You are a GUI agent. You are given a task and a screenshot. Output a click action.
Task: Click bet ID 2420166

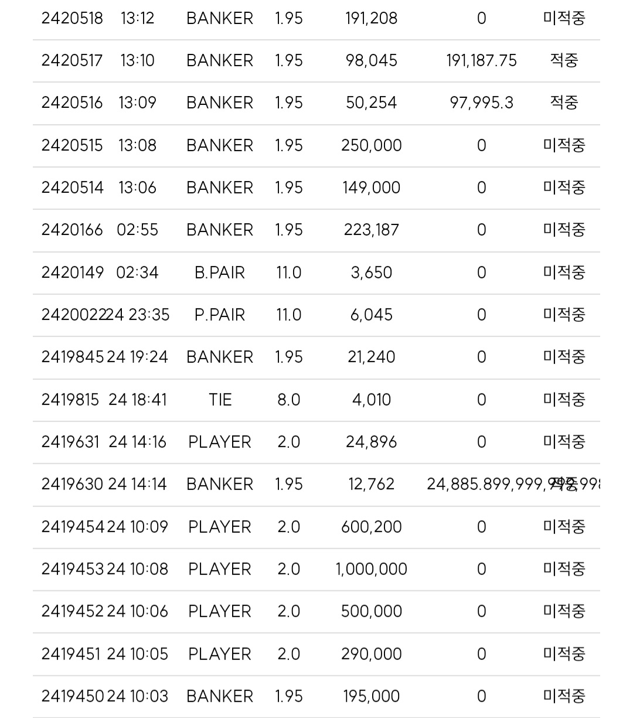(72, 230)
